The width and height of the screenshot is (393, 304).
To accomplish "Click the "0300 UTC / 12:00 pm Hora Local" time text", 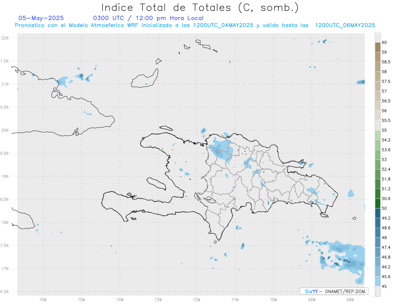I will pyautogui.click(x=148, y=18).
